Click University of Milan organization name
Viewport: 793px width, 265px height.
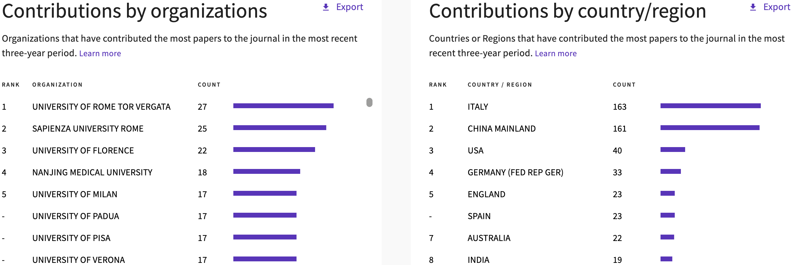pos(75,194)
